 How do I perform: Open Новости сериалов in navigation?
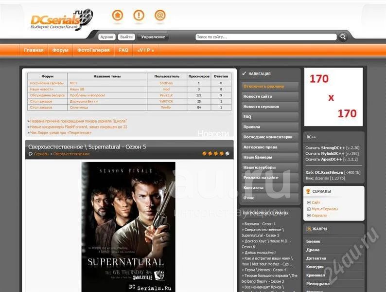tap(270, 107)
